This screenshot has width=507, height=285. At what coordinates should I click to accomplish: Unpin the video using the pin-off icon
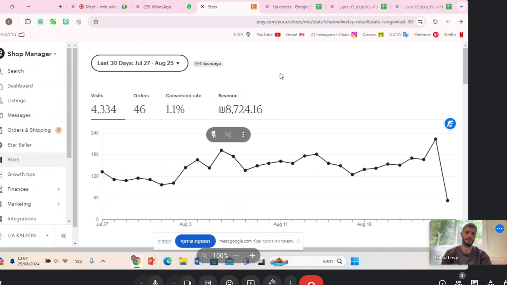click(x=214, y=135)
